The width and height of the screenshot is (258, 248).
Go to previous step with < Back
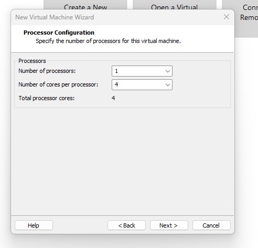click(126, 225)
